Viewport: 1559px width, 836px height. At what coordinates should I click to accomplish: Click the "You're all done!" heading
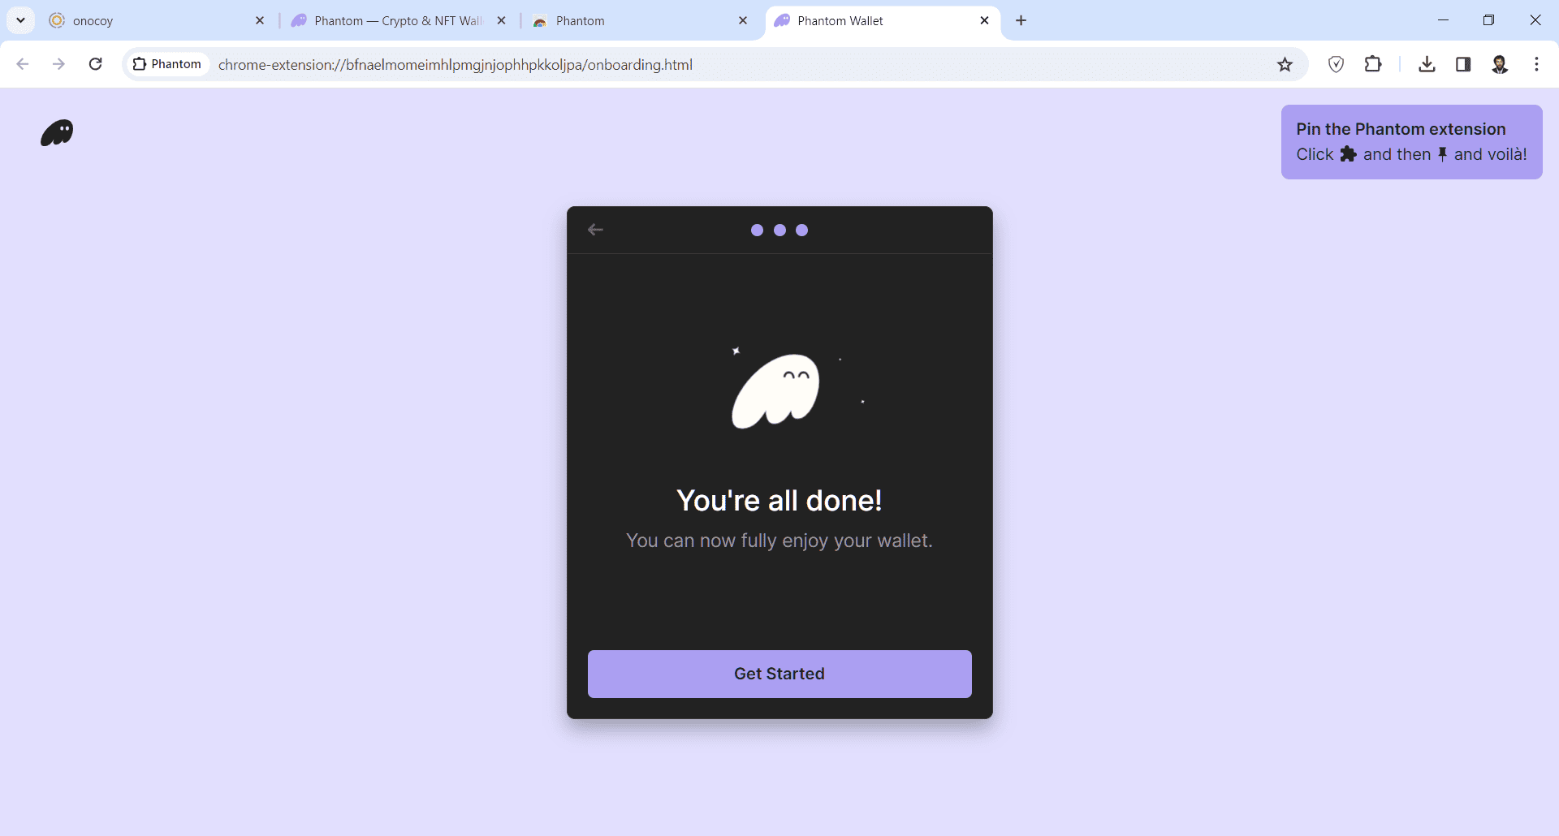click(779, 501)
